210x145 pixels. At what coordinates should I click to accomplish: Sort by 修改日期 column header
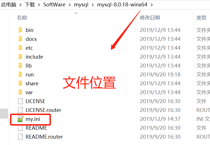point(150,17)
